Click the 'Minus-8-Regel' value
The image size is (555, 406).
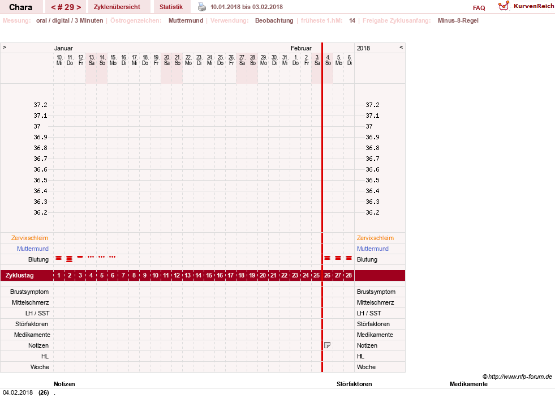tap(458, 20)
